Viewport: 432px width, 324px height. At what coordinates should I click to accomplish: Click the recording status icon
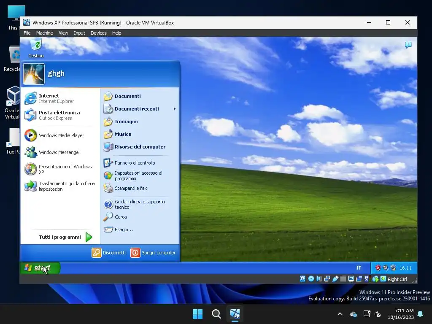359,279
